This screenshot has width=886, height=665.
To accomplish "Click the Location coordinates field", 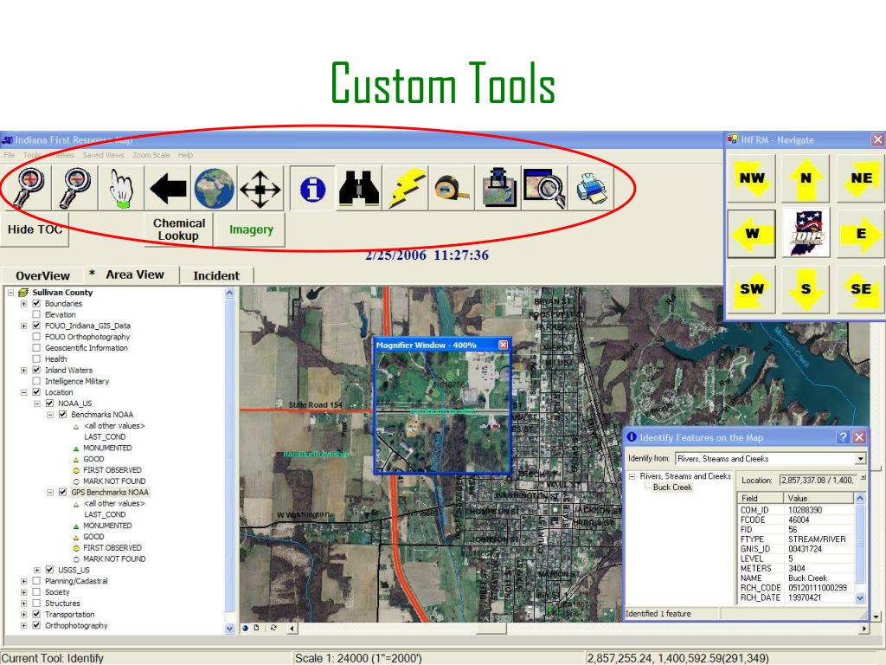I will [819, 480].
